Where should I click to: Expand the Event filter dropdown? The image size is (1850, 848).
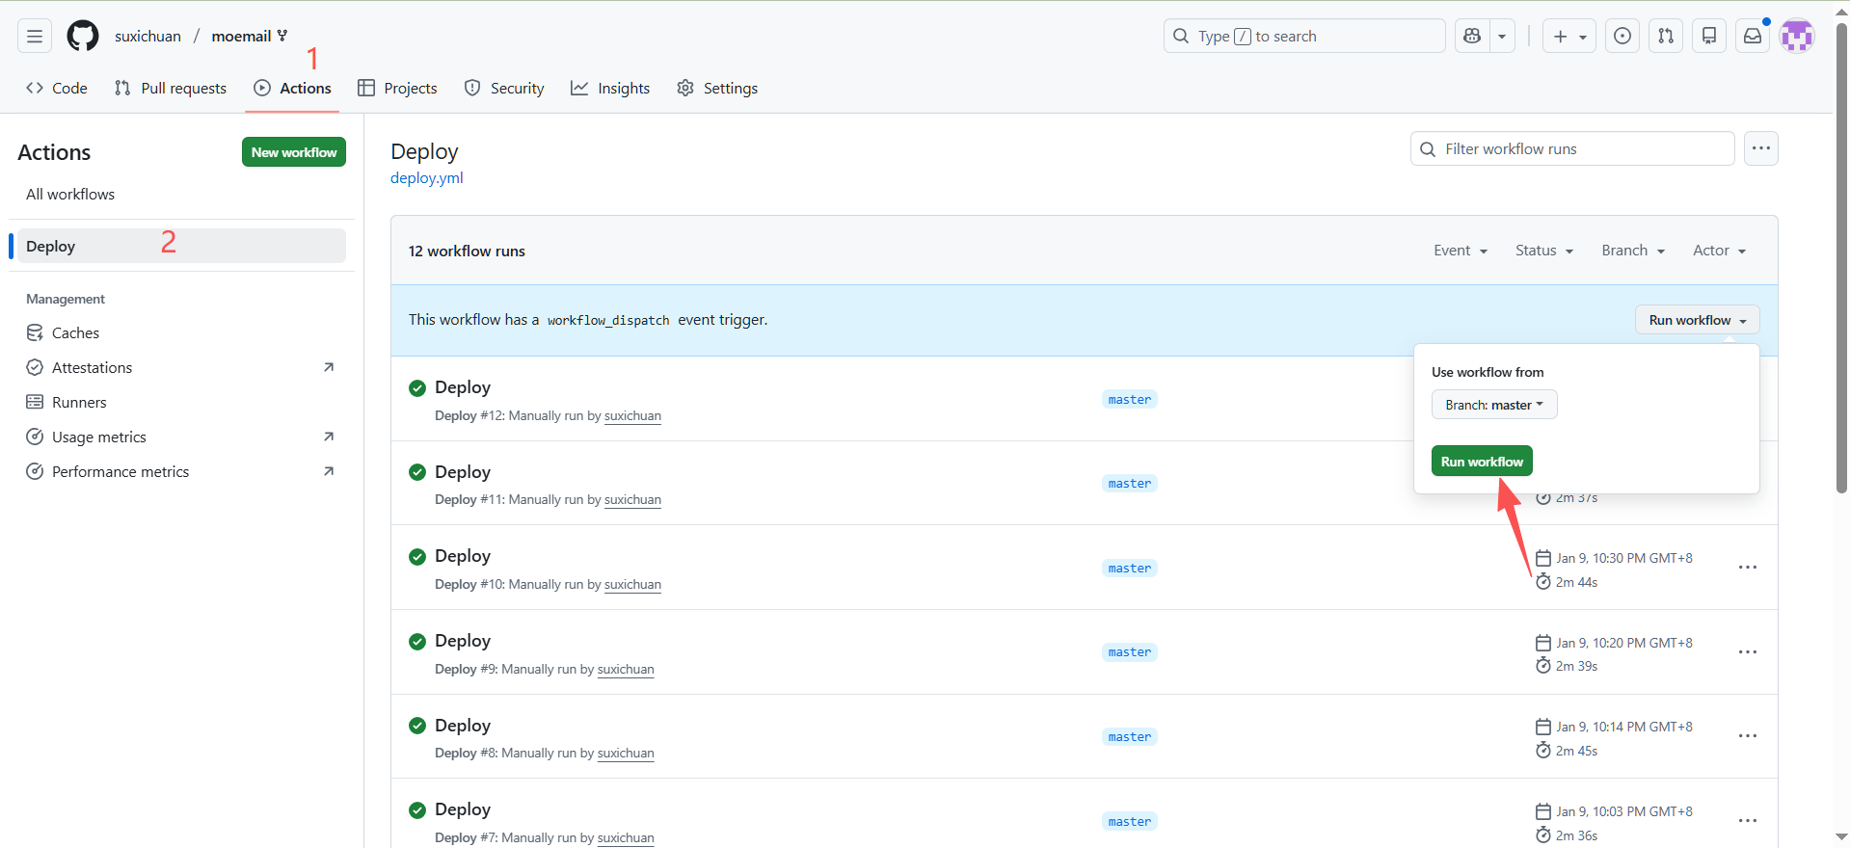(x=1461, y=251)
